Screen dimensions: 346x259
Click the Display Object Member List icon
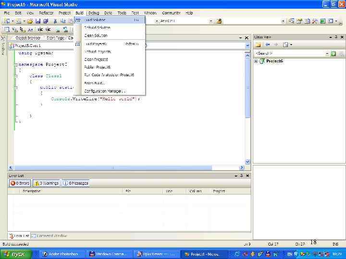coord(7,29)
